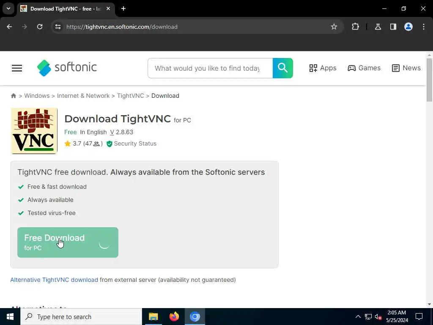Screen dimensions: 433x325
Task: Open a new browser tab
Action: [x=123, y=8]
